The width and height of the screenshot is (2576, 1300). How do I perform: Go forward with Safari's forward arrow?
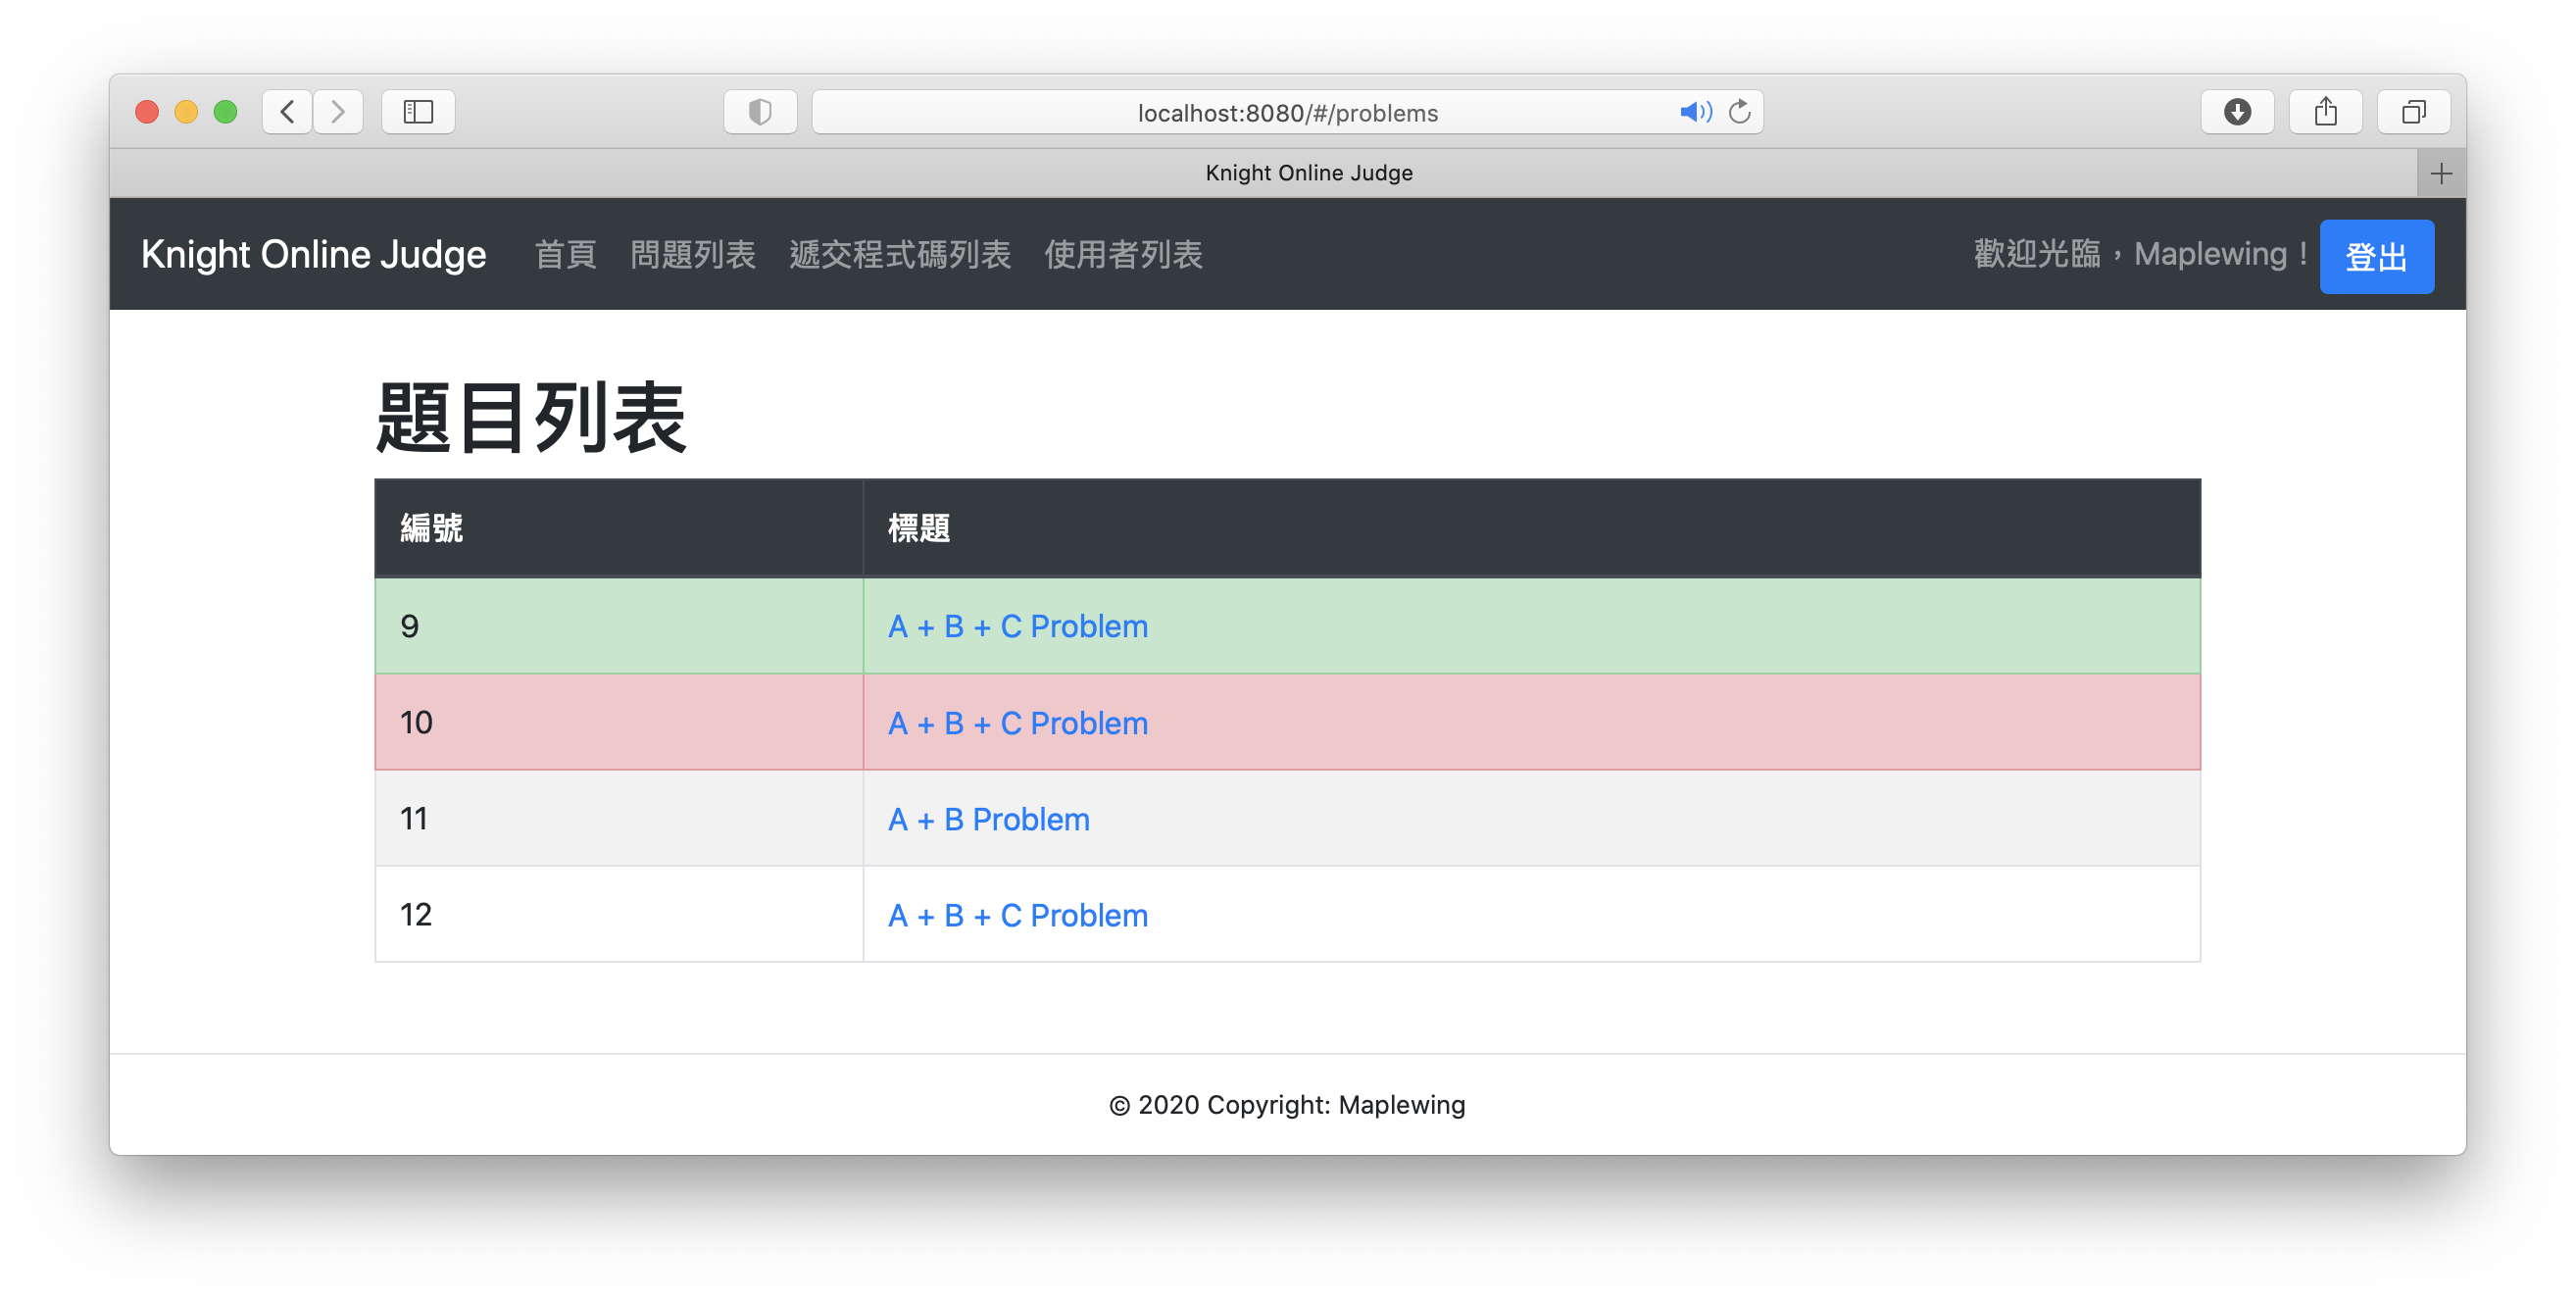338,111
